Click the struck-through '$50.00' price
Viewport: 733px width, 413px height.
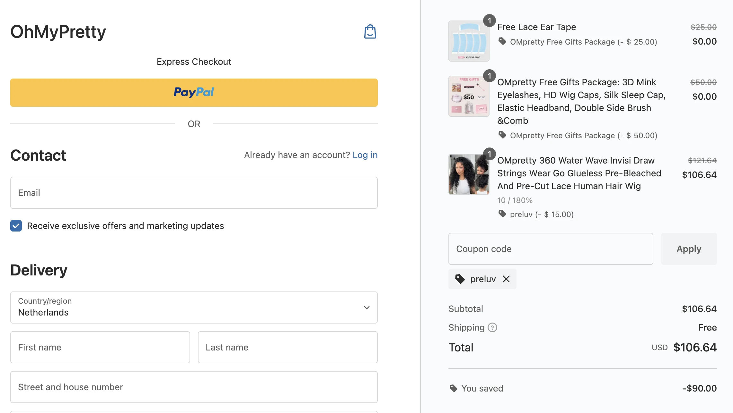(x=703, y=82)
